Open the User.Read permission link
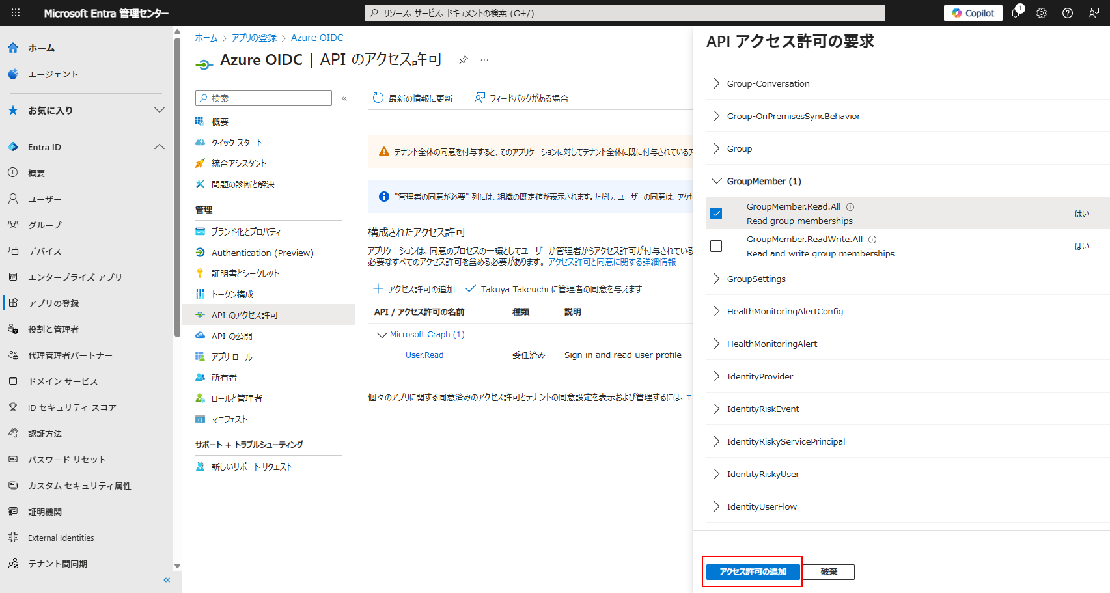The width and height of the screenshot is (1110, 593). tap(424, 355)
